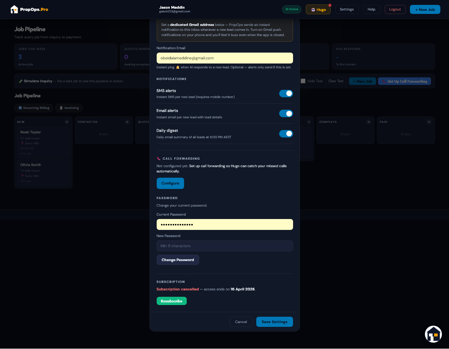Click Configure for call forwarding
Image resolution: width=449 pixels, height=349 pixels.
(x=170, y=183)
